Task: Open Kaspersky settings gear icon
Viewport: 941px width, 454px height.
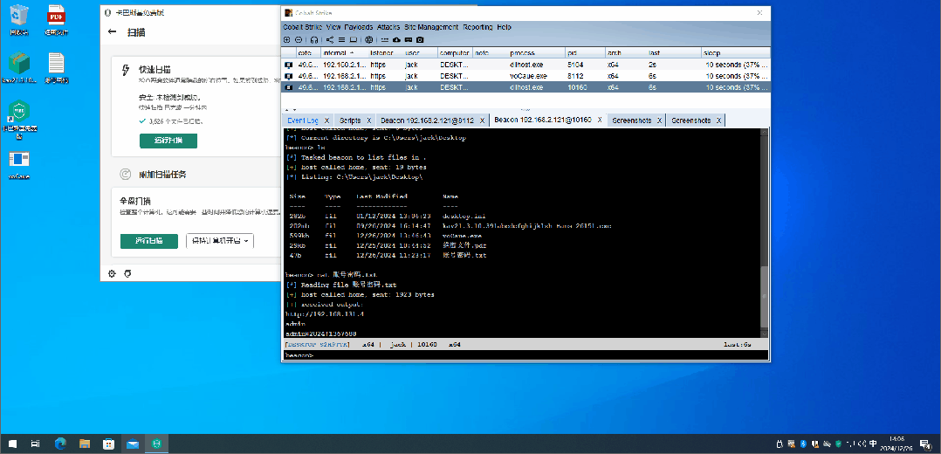Action: click(112, 274)
